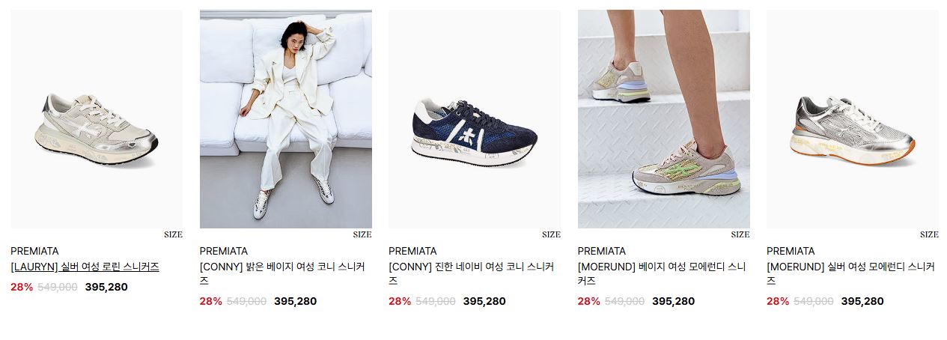This screenshot has width=947, height=340.
Task: Open the white-suit model CONNY photo
Action: pos(286,119)
